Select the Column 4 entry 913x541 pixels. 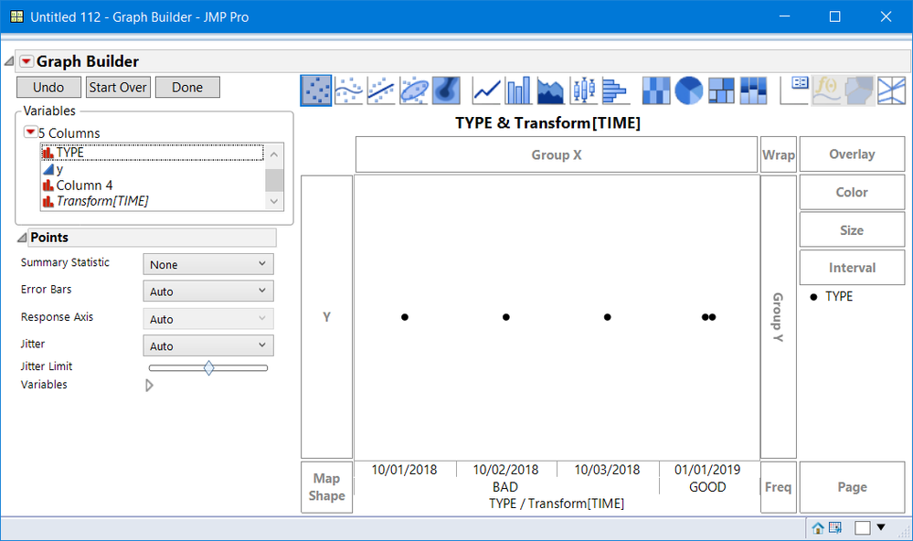(152, 186)
